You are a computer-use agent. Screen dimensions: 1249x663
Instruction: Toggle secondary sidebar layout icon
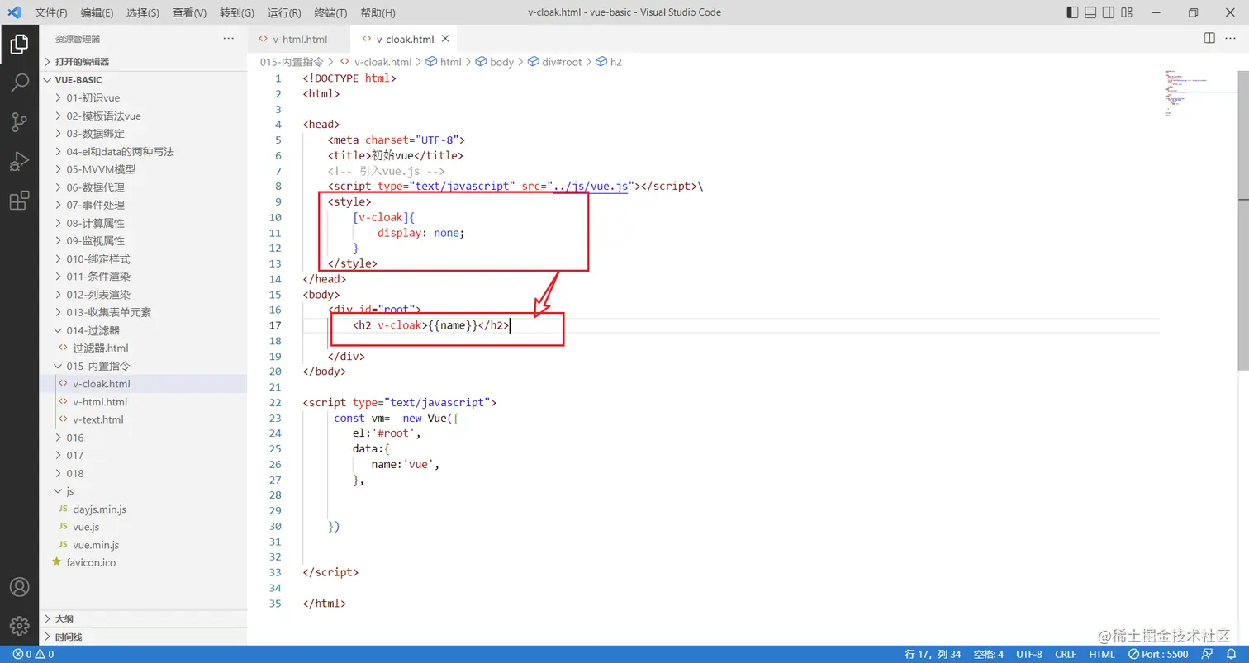(x=1109, y=12)
